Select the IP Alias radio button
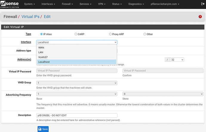The image size is (206, 132). point(41,34)
